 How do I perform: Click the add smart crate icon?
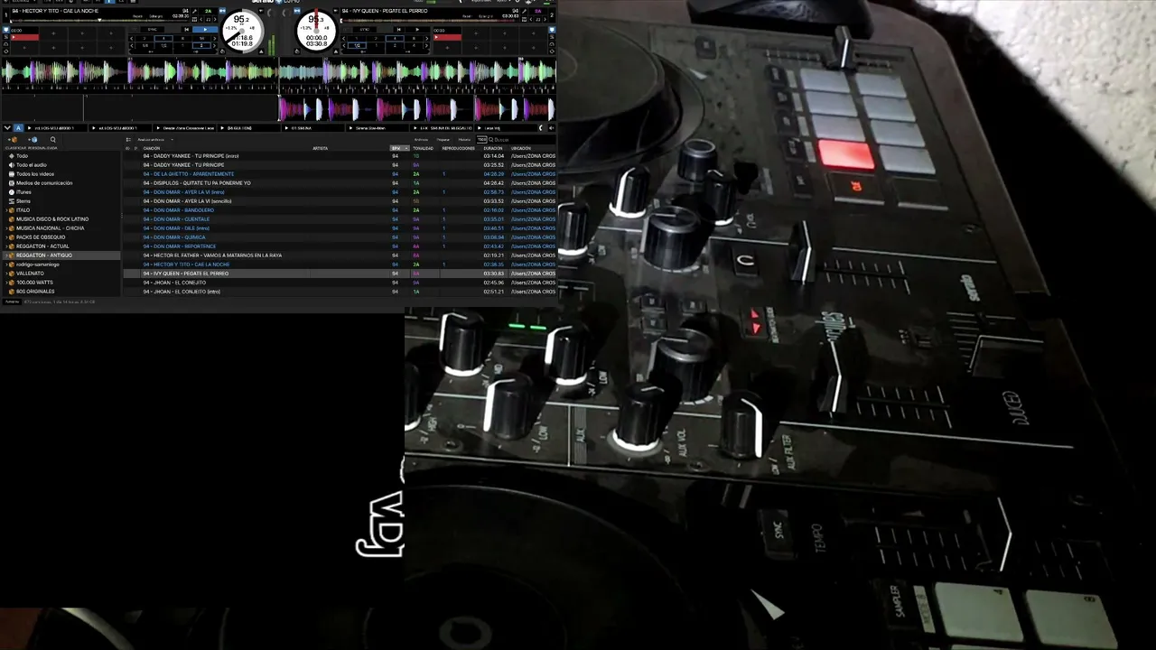33,140
